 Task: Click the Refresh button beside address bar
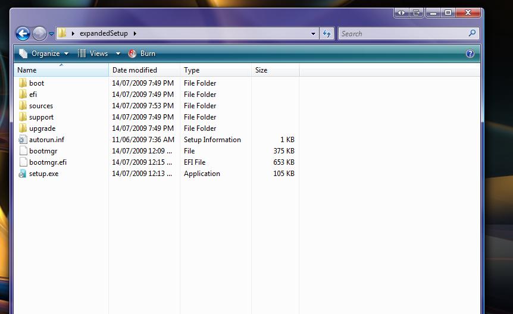tap(327, 34)
